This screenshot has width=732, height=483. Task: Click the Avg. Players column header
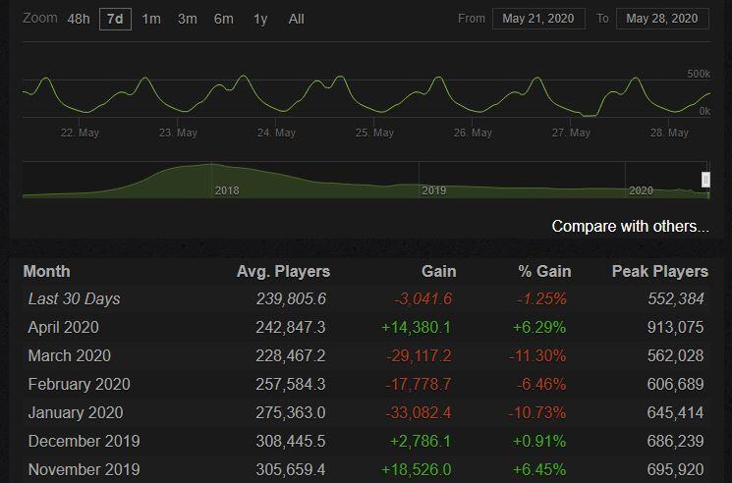pyautogui.click(x=283, y=271)
